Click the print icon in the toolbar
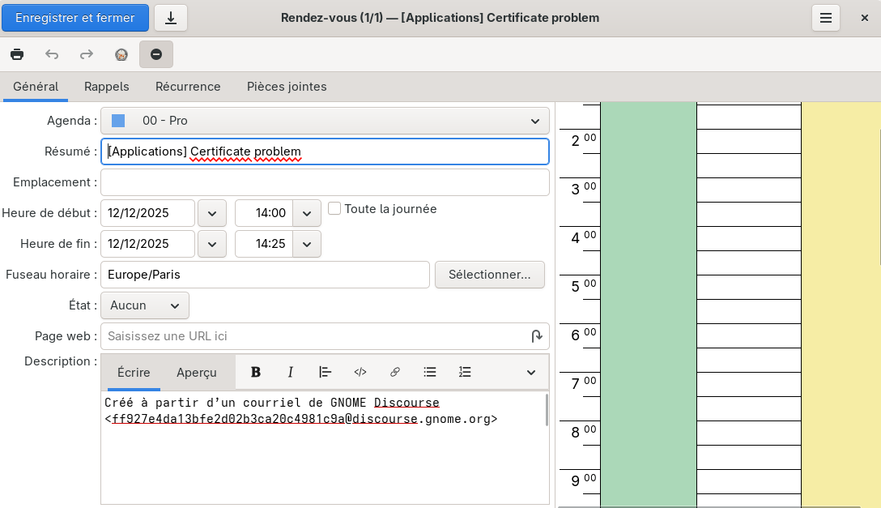Image resolution: width=881 pixels, height=508 pixels. pos(17,54)
